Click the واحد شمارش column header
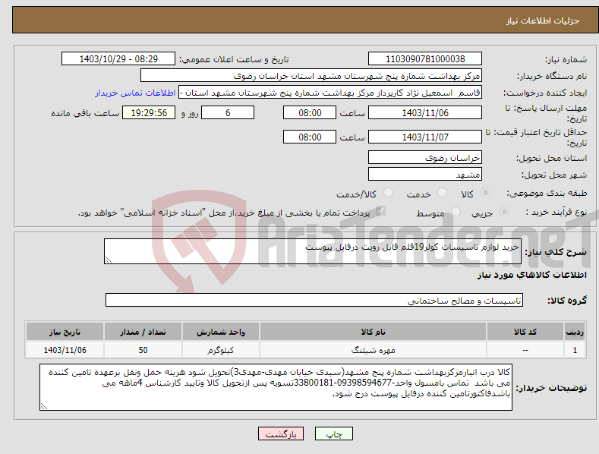This screenshot has width=599, height=454. tap(221, 332)
